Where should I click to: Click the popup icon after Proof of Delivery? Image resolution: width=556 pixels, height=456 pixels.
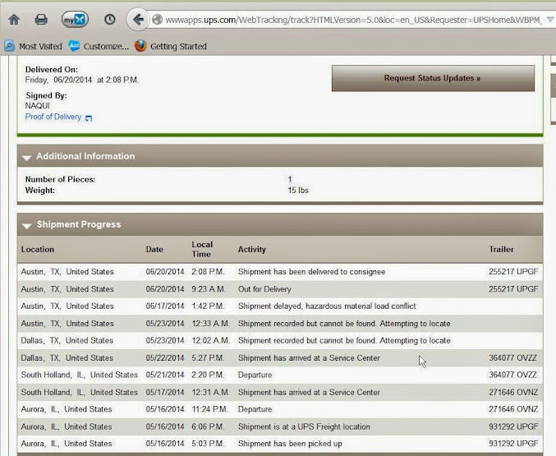click(89, 117)
